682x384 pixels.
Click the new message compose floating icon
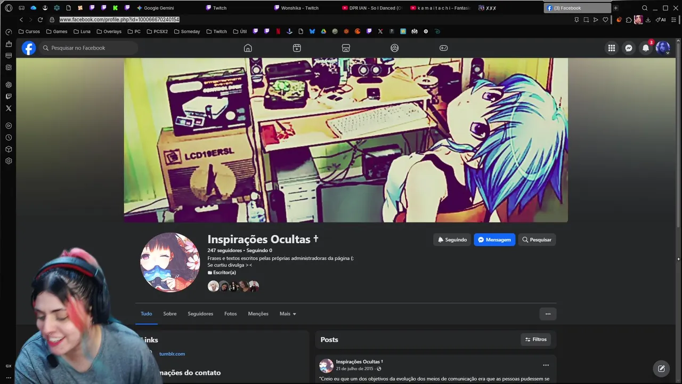coord(661,369)
